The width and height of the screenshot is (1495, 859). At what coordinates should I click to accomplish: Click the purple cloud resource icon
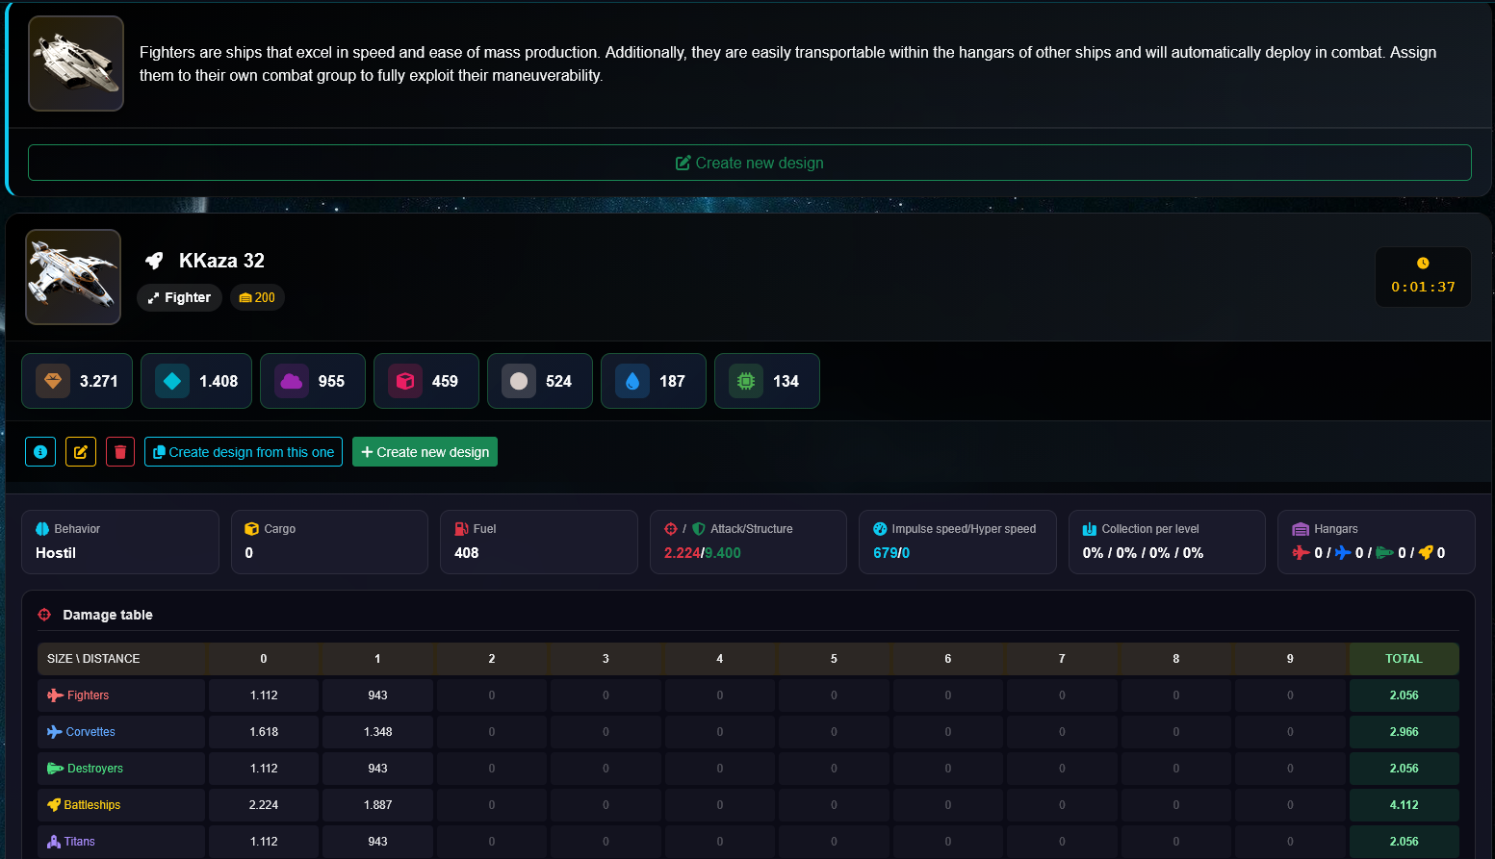click(292, 381)
